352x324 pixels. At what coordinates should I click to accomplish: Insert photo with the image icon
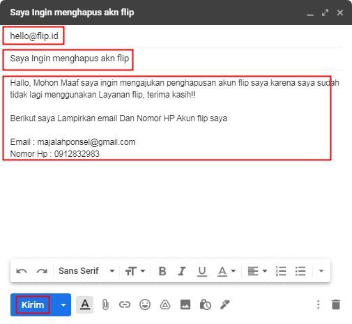coord(185,304)
